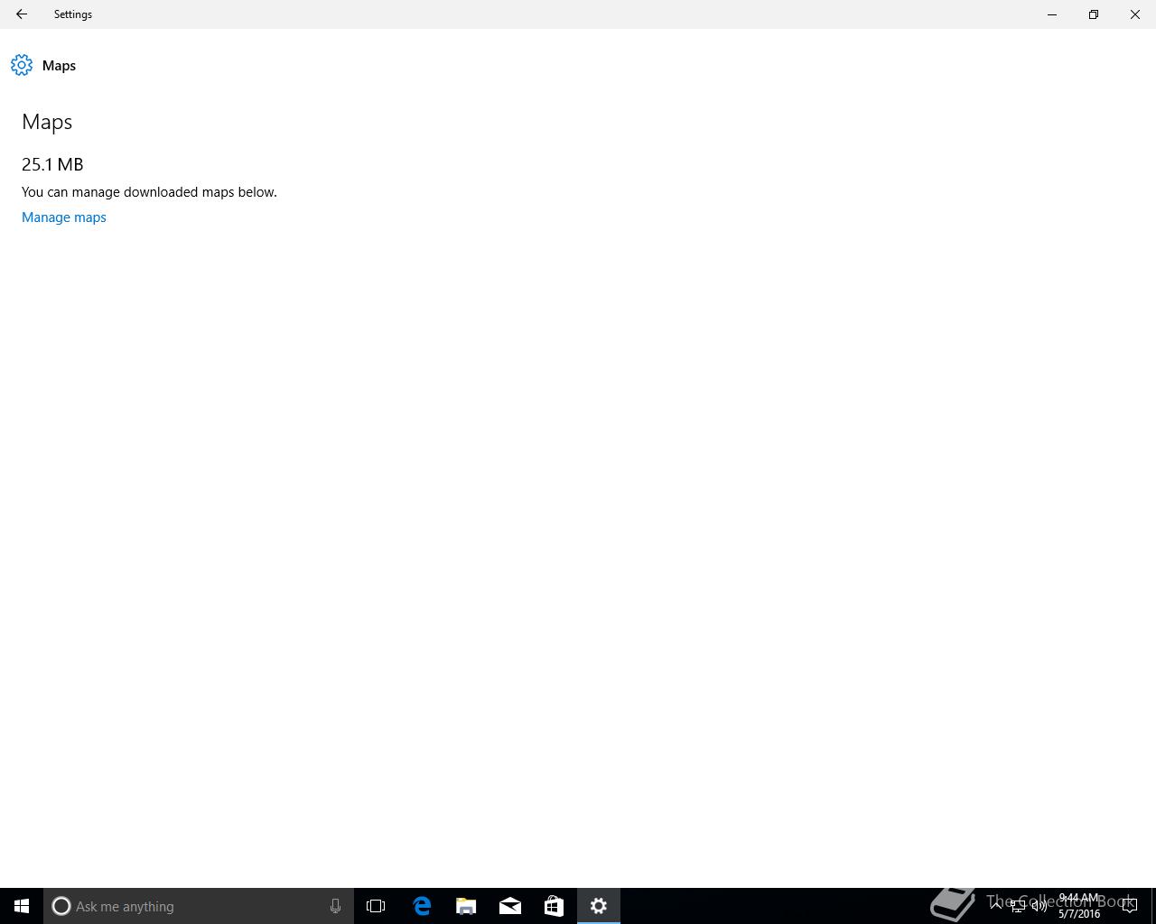
Task: Close the Settings window
Action: (x=1135, y=14)
